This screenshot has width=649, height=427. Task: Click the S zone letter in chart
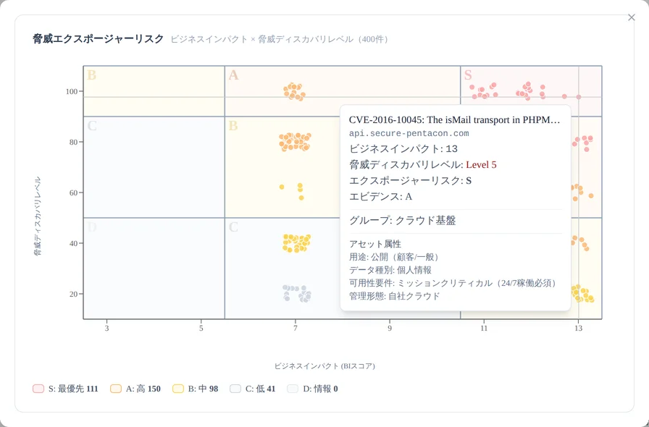click(468, 75)
